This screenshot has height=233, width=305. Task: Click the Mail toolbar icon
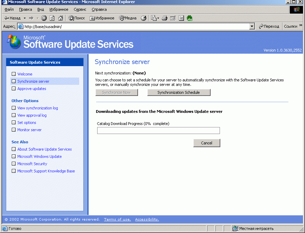[x=154, y=18]
